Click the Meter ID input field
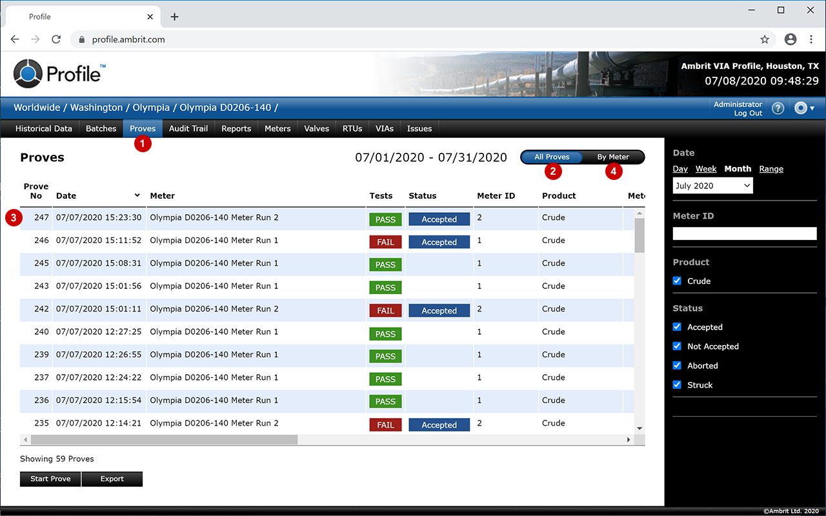826x516 pixels. point(744,233)
